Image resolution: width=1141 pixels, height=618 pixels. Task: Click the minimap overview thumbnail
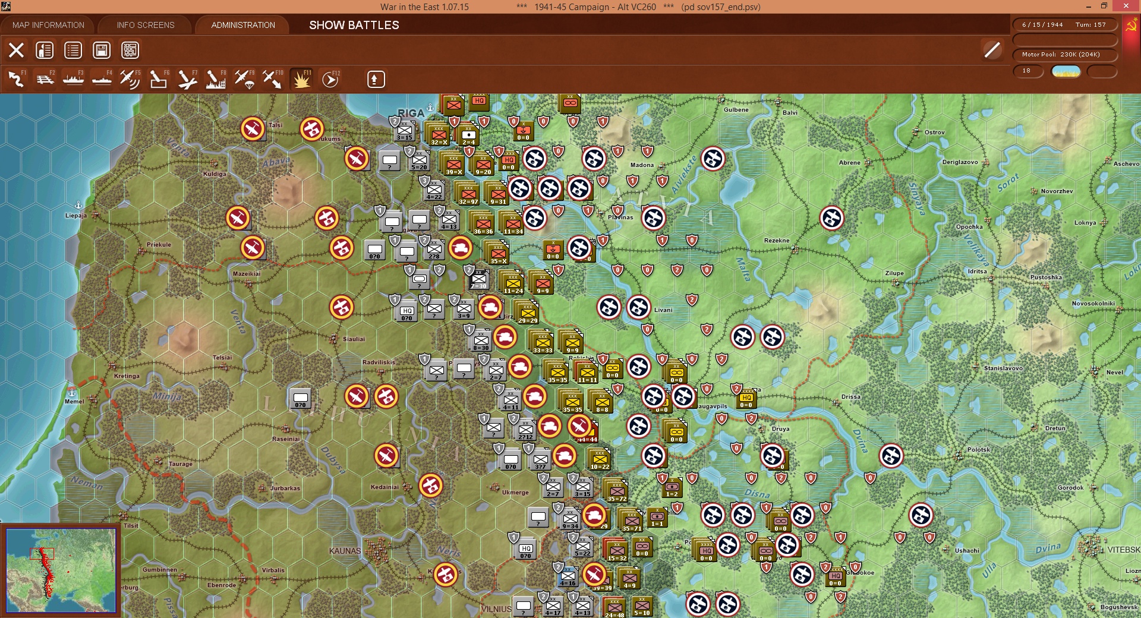(61, 570)
